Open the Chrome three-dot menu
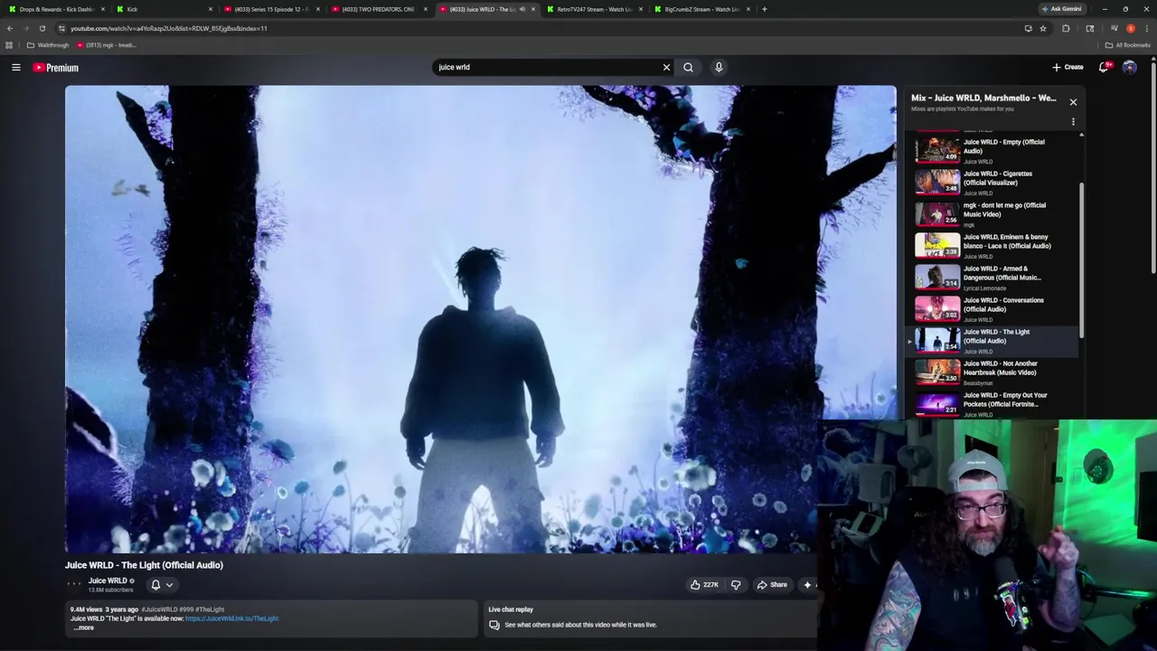Screen dimensions: 1157x651 1147,28
